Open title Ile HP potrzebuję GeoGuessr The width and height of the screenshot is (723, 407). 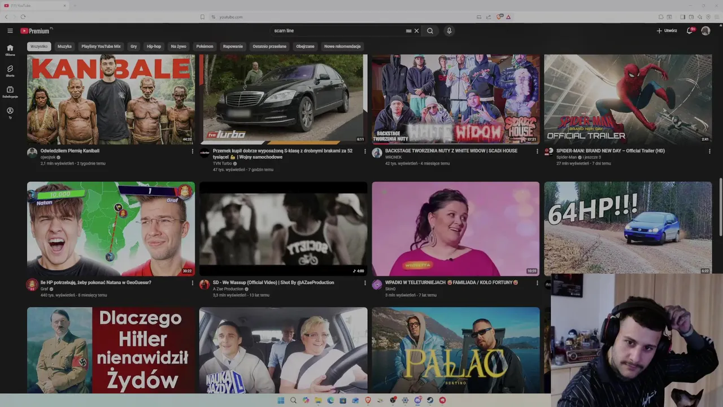tap(96, 283)
